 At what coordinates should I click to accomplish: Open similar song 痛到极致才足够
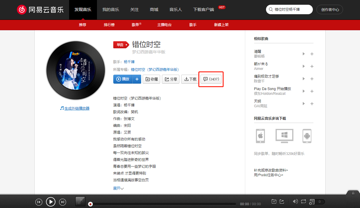[266, 76]
